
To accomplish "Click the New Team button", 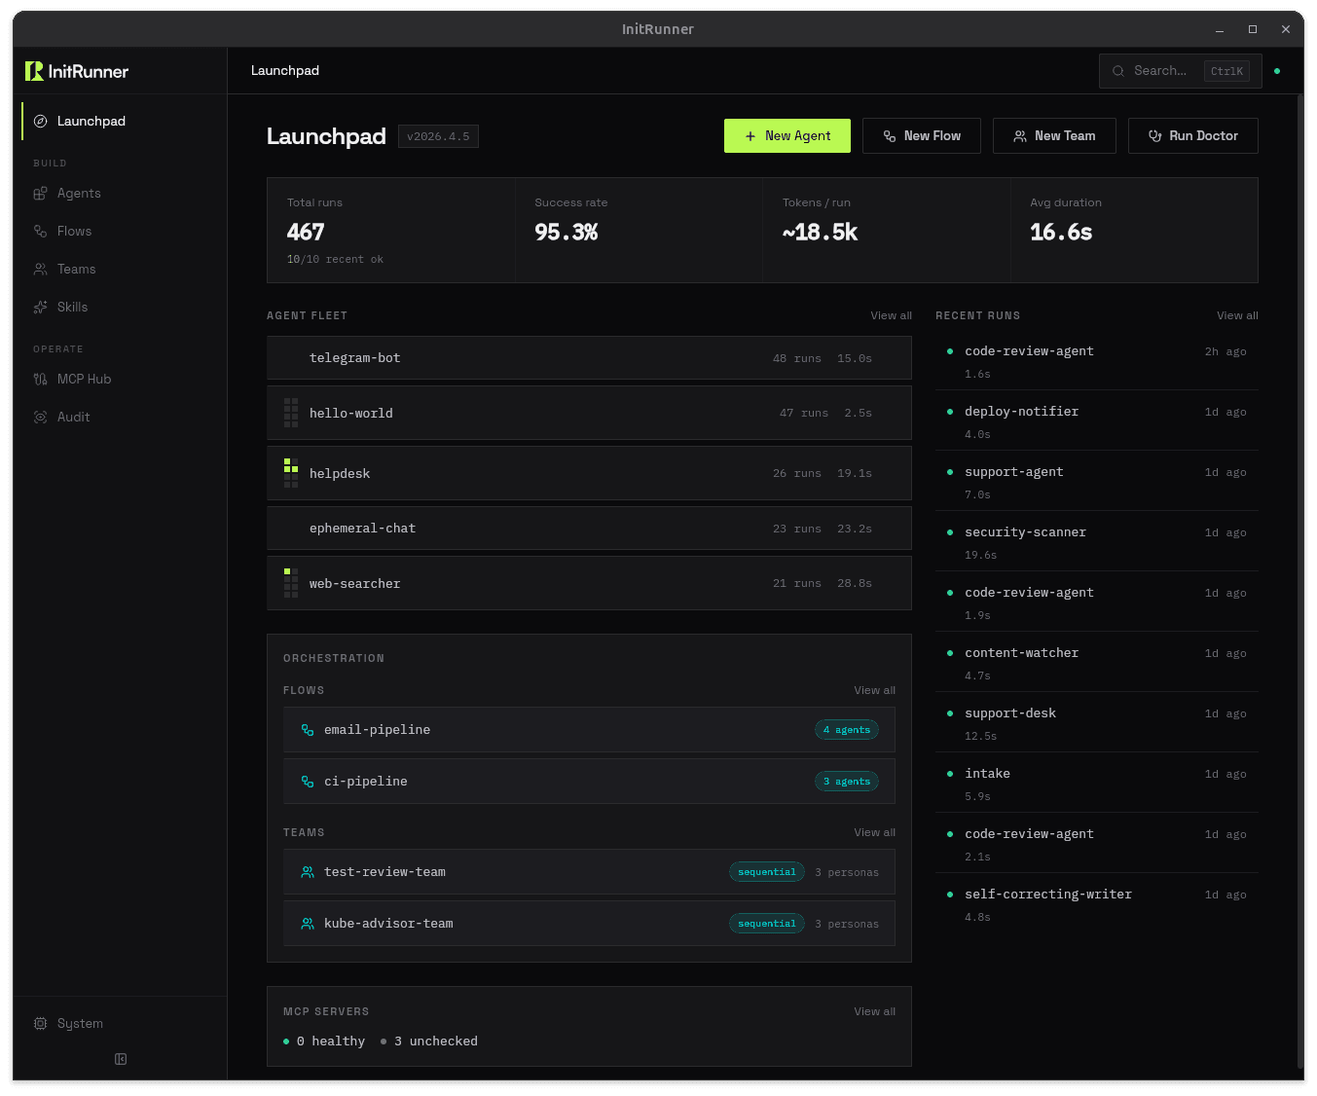I will [1054, 136].
